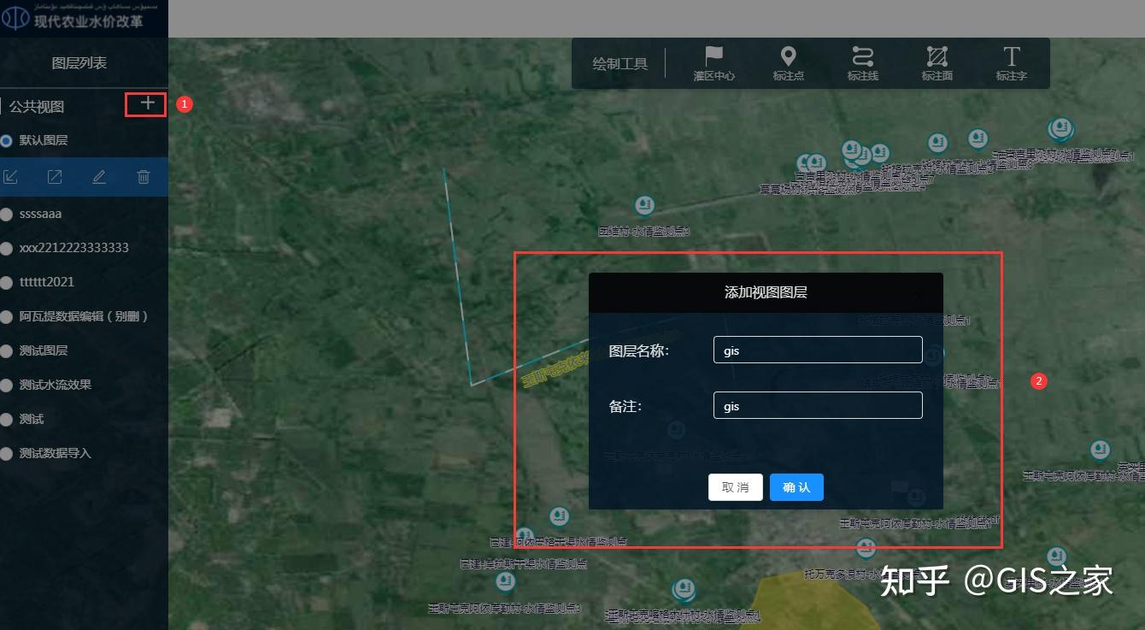The width and height of the screenshot is (1145, 630).
Task: Open the 团结村-水情监测点3 map marker
Action: click(645, 206)
